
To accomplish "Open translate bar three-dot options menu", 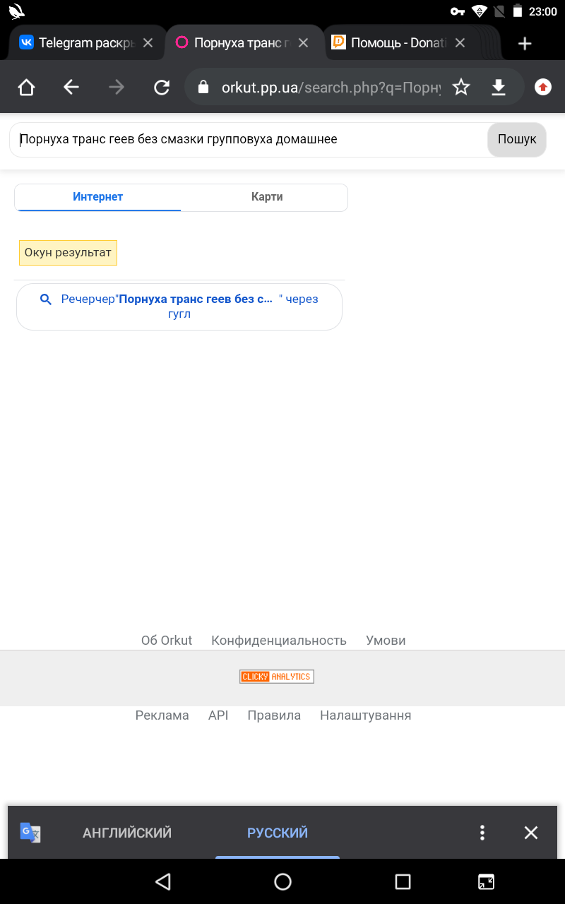I will pos(482,833).
